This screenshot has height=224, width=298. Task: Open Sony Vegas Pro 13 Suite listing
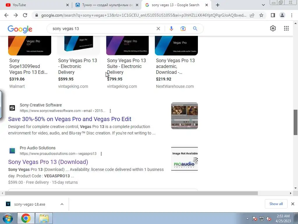tap(126, 66)
